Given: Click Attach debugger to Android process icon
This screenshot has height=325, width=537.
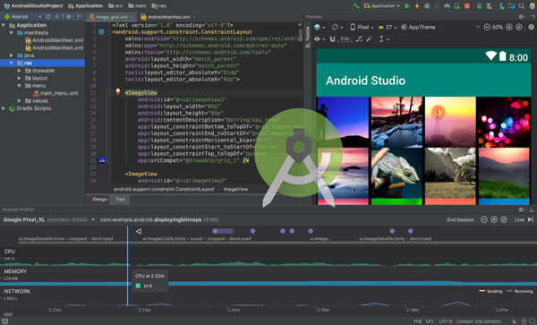Looking at the screenshot, I should 456,6.
